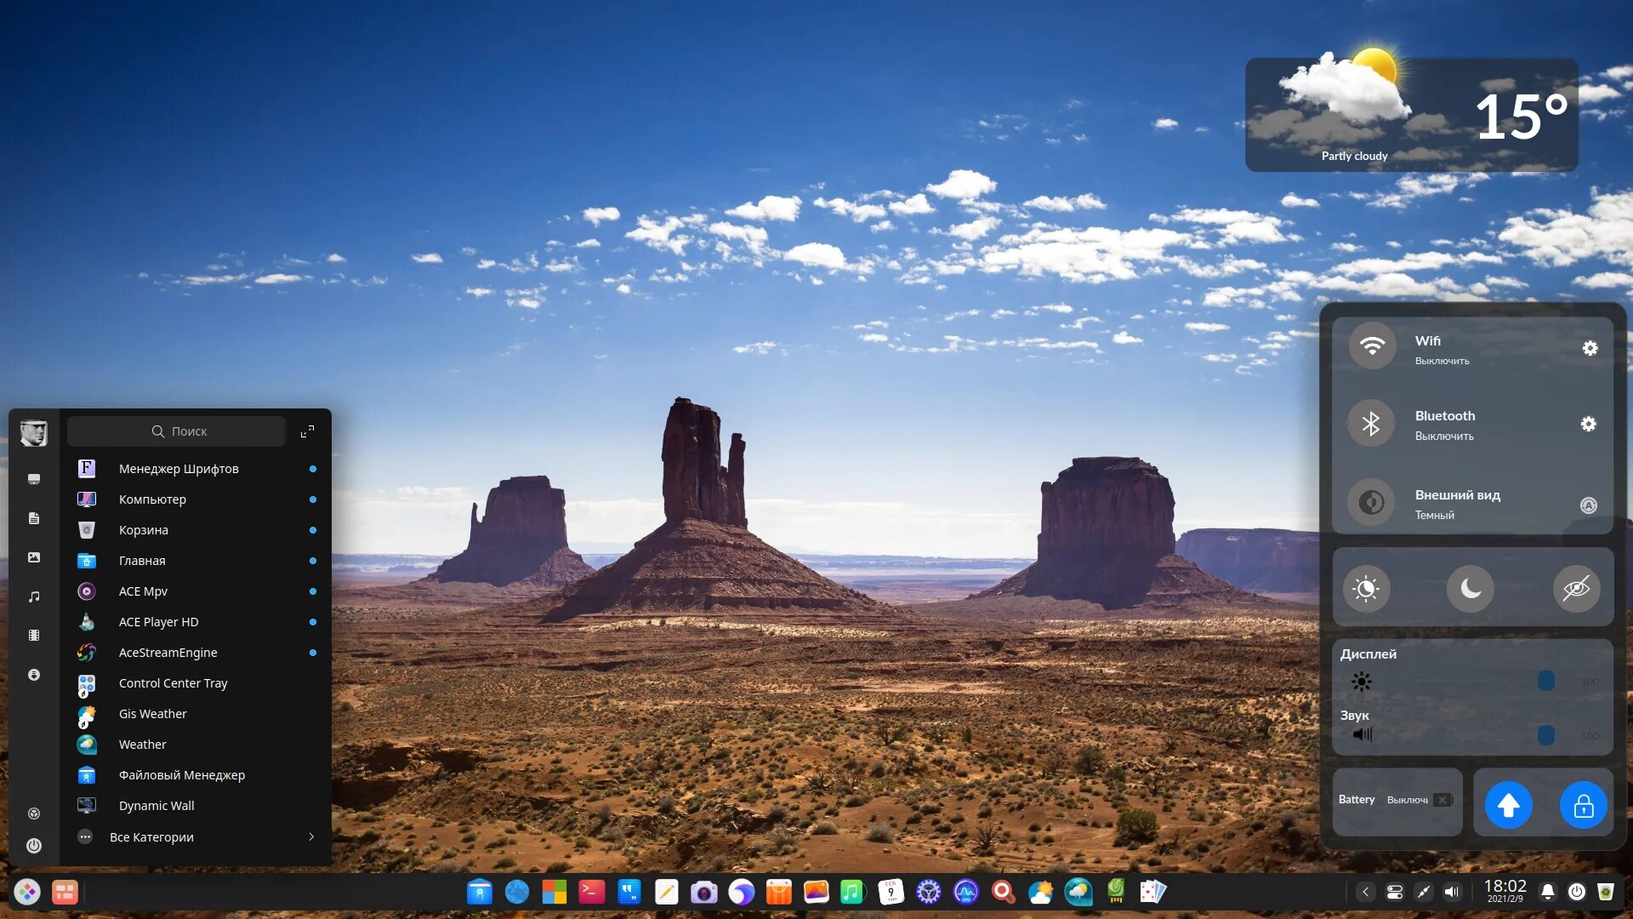The image size is (1633, 919).
Task: Open Wifi settings gear icon
Action: [1590, 348]
